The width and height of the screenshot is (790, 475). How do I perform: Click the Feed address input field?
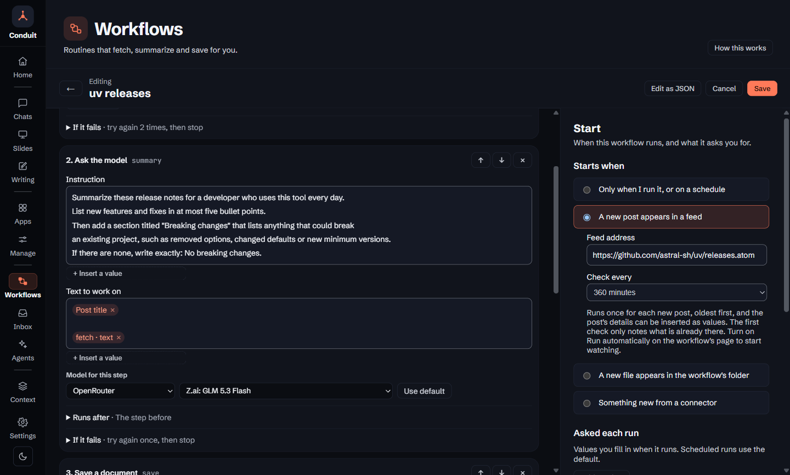(x=676, y=255)
